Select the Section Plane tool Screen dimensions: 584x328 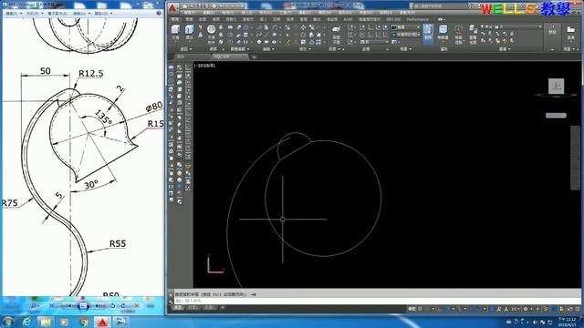coord(336,34)
